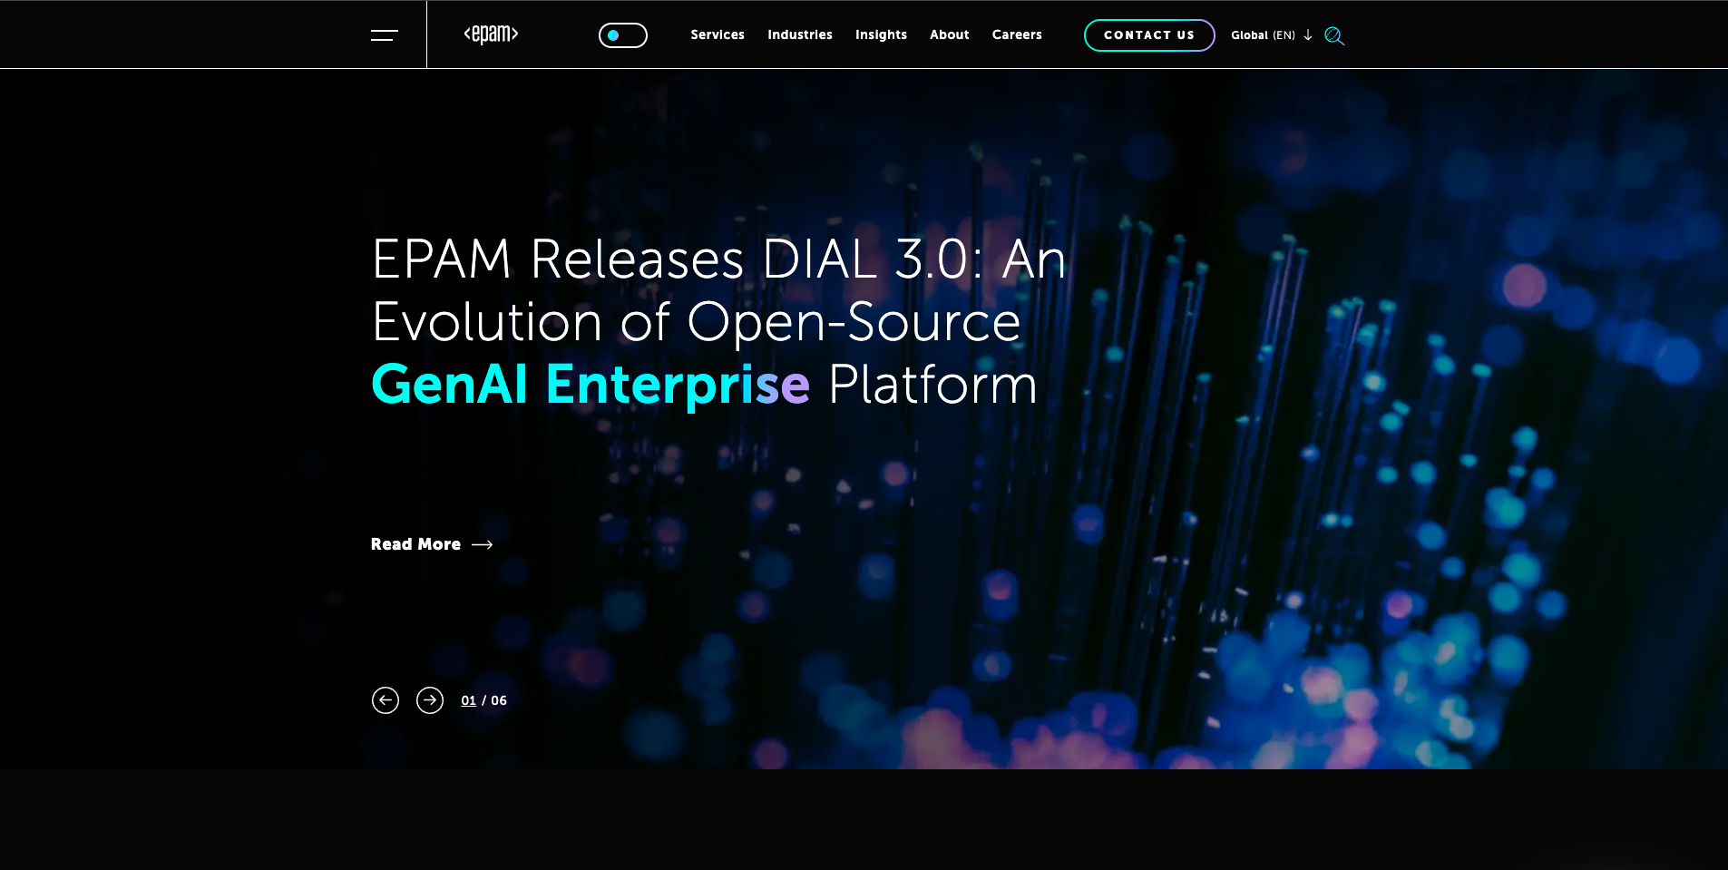1728x870 pixels.
Task: Expand the Global (EN) language selector
Action: point(1262,35)
